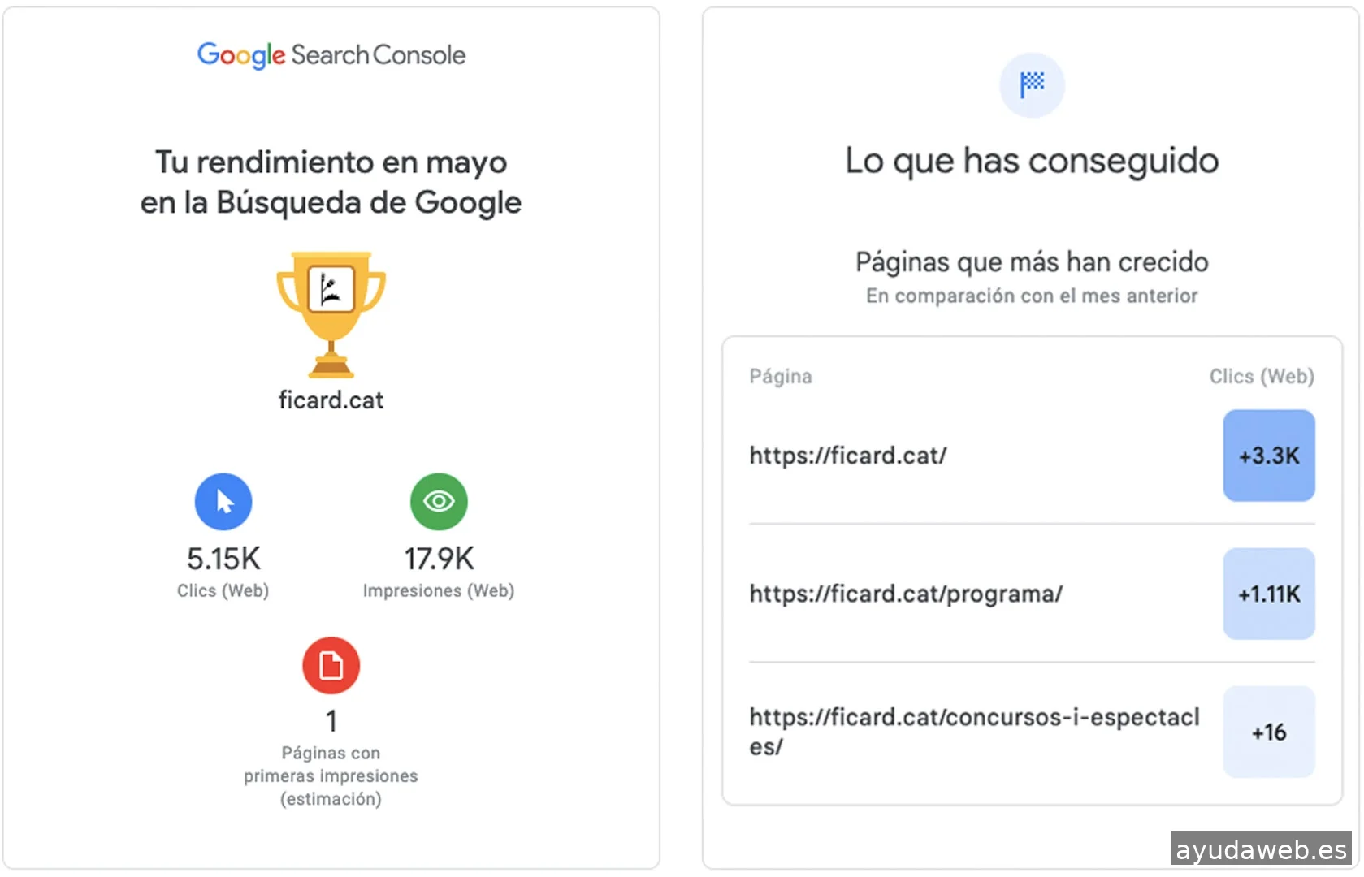Click the 17.9K Impresiones (Web) value
The image size is (1364, 877).
pos(439,559)
